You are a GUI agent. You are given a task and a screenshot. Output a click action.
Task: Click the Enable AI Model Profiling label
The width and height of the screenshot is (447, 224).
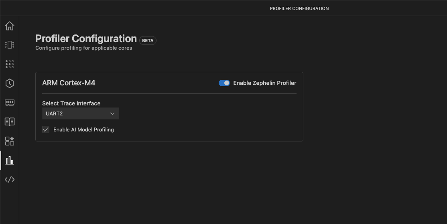click(x=83, y=130)
